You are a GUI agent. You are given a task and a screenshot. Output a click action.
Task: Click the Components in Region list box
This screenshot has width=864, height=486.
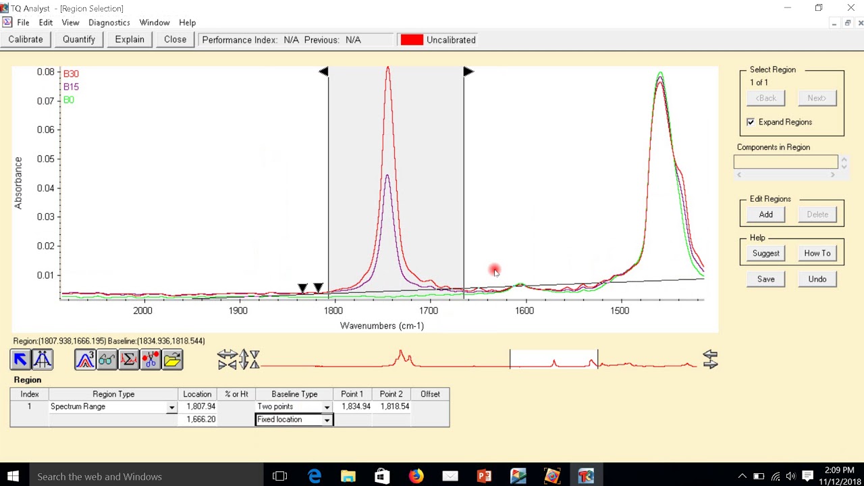[786, 162]
